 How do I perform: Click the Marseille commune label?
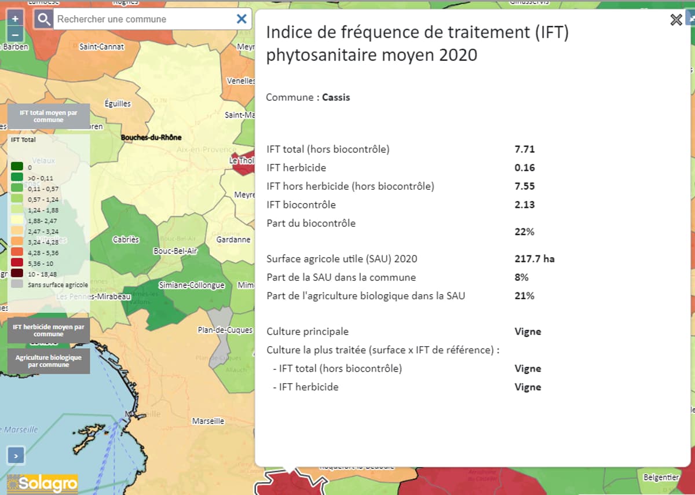208,421
